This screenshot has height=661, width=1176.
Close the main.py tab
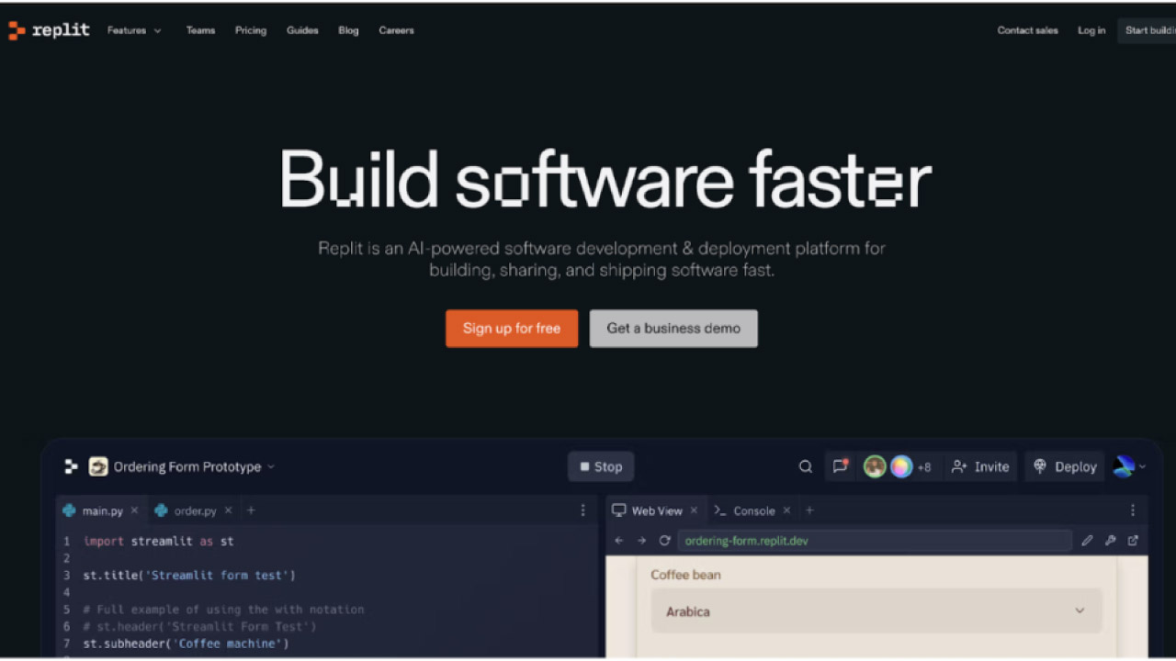[134, 510]
